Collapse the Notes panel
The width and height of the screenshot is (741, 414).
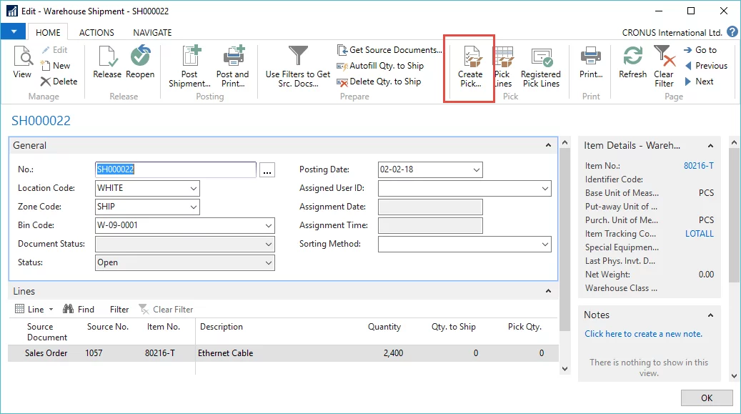710,315
